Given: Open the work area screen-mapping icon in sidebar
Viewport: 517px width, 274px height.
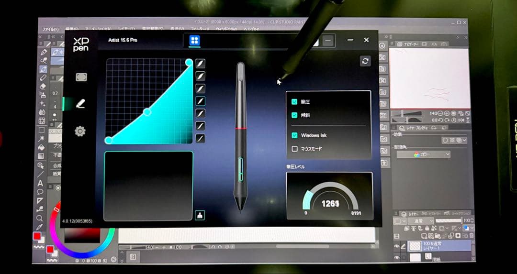Looking at the screenshot, I should coord(81,77).
